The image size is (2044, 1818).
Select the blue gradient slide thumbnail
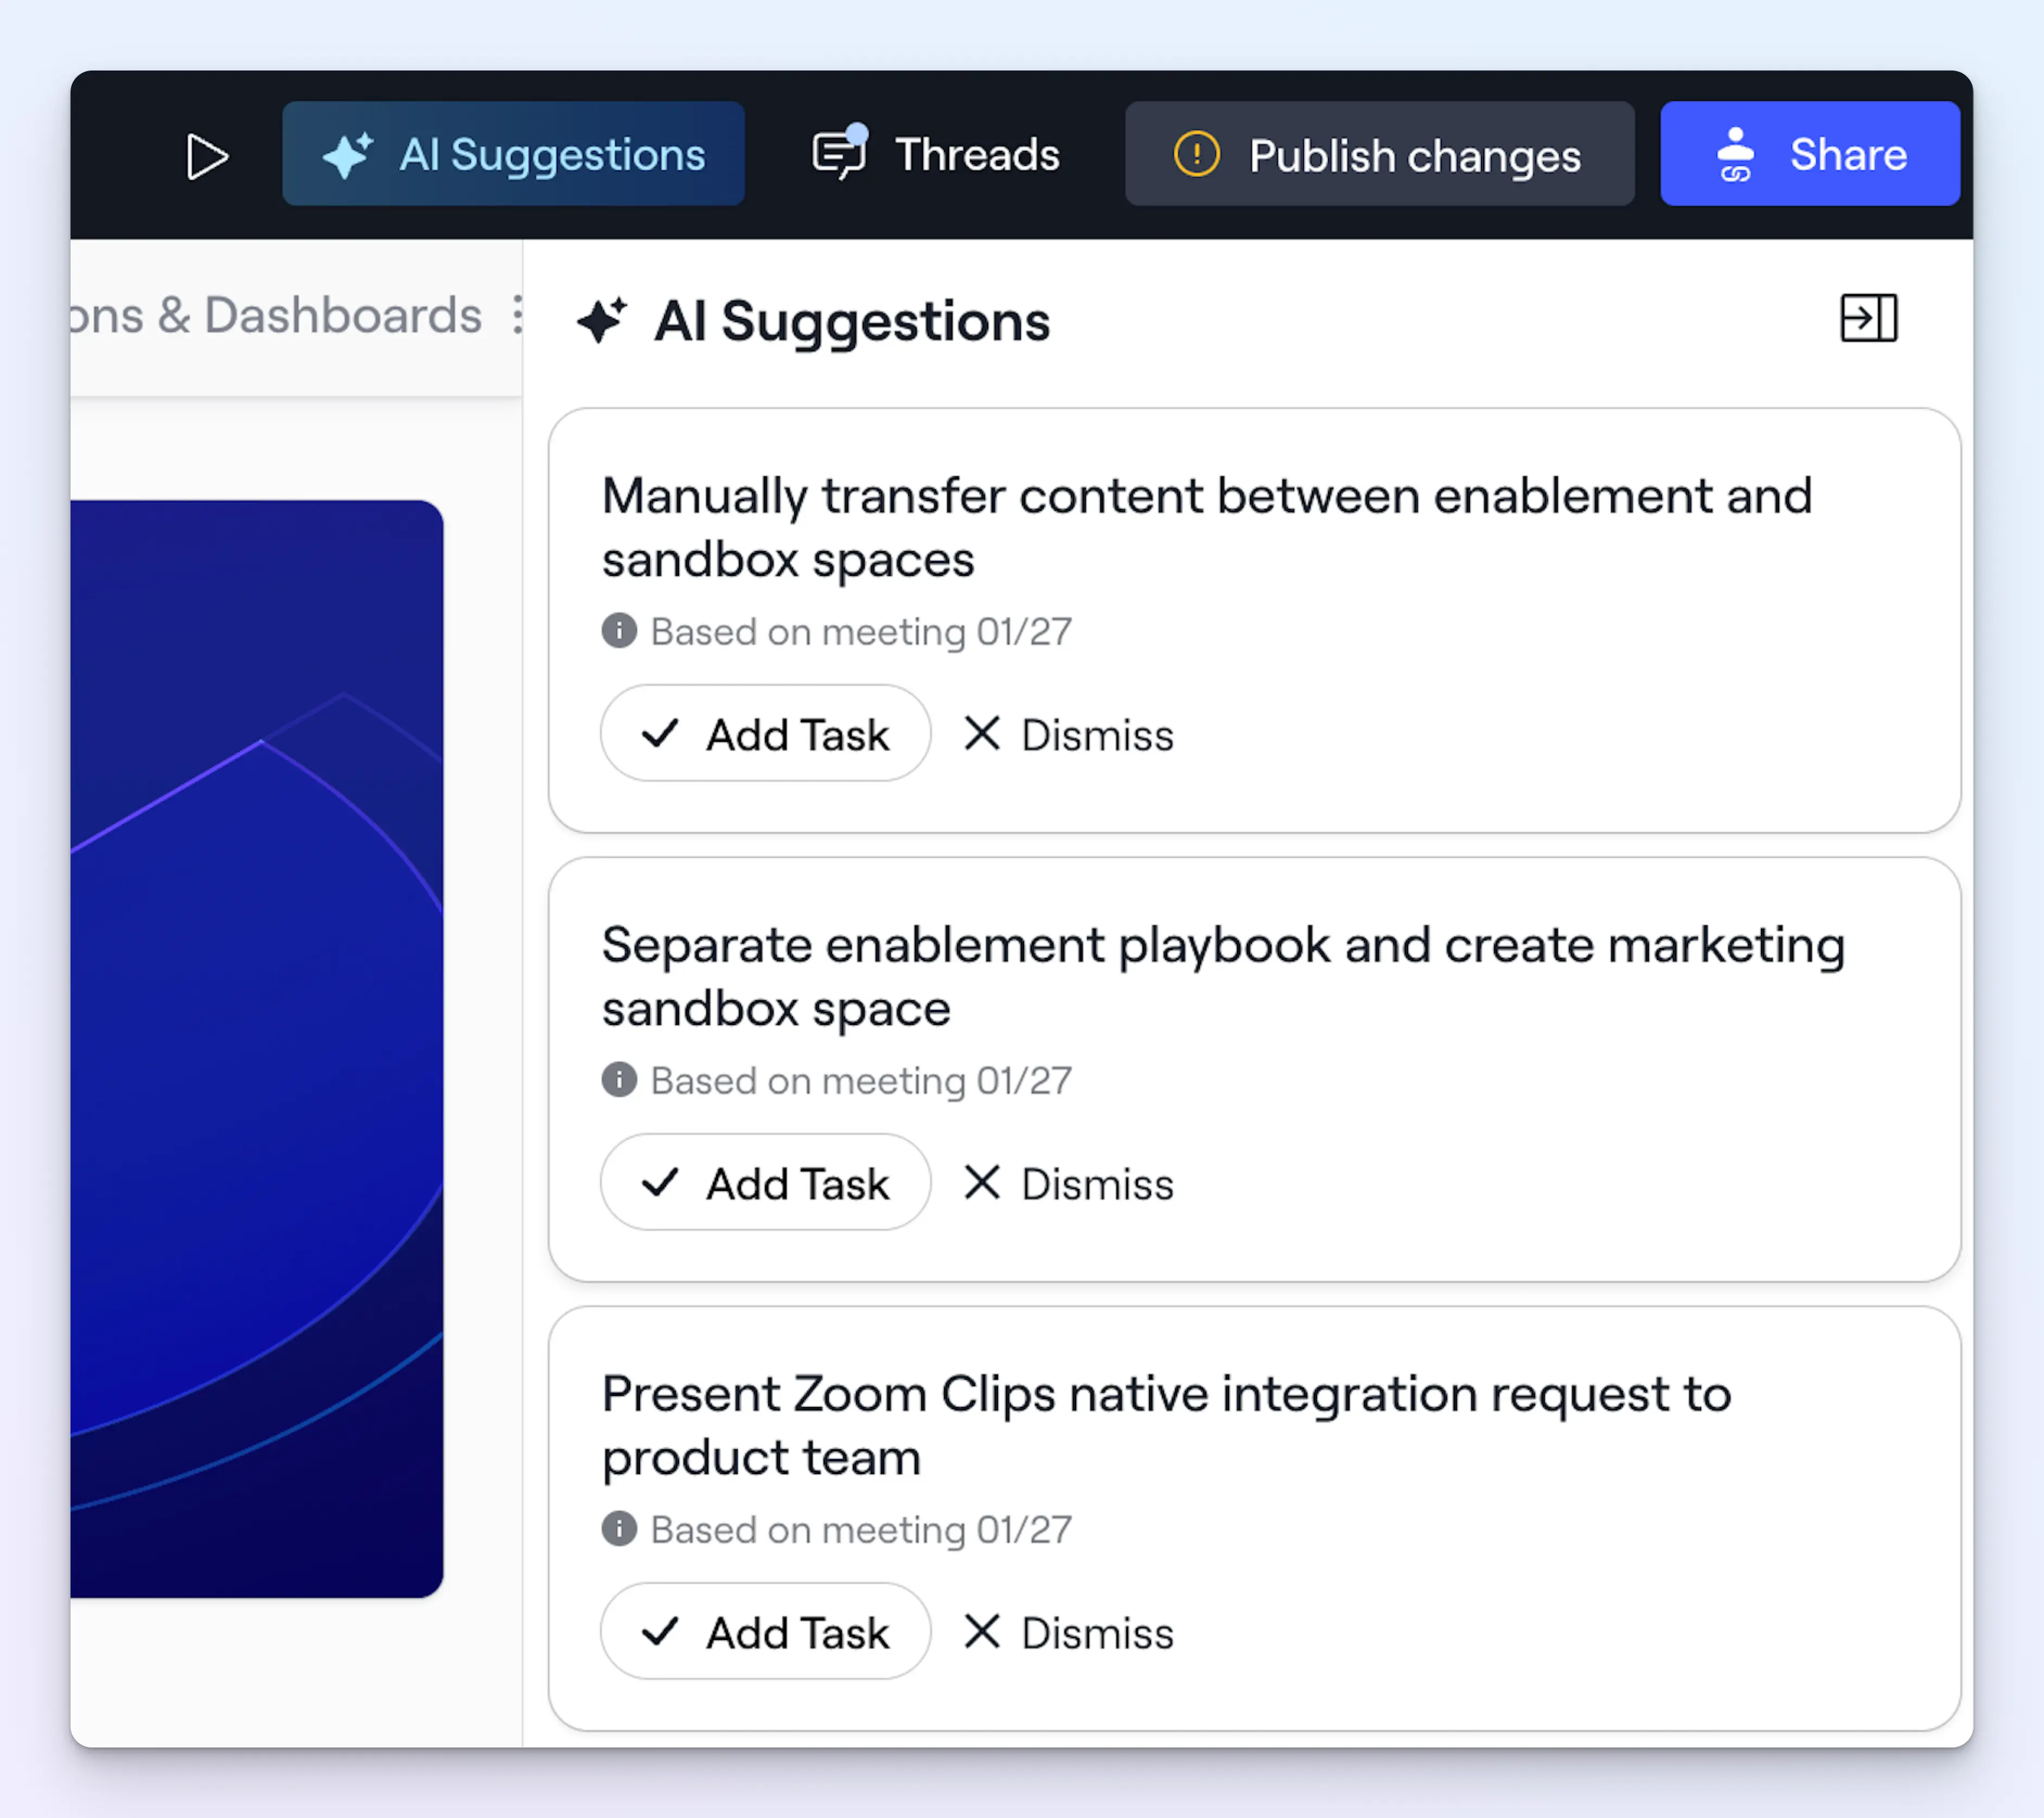coord(257,1047)
